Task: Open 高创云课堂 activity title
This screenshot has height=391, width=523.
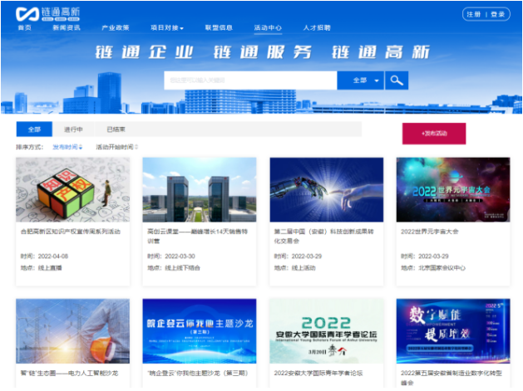Action: coord(197,236)
